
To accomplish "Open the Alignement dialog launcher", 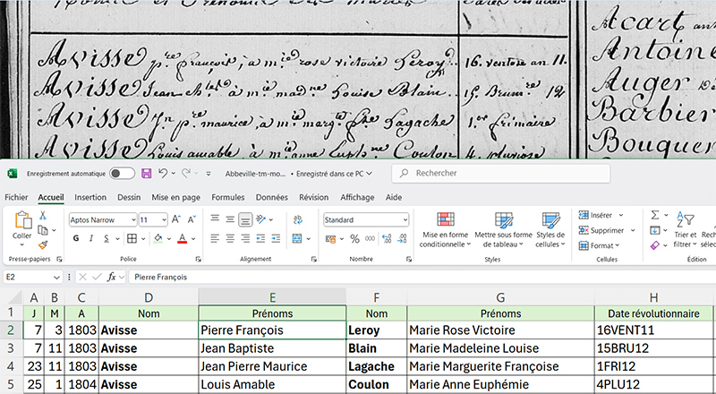I will [314, 259].
